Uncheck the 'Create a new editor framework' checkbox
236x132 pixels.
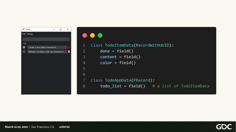click(x=24, y=47)
